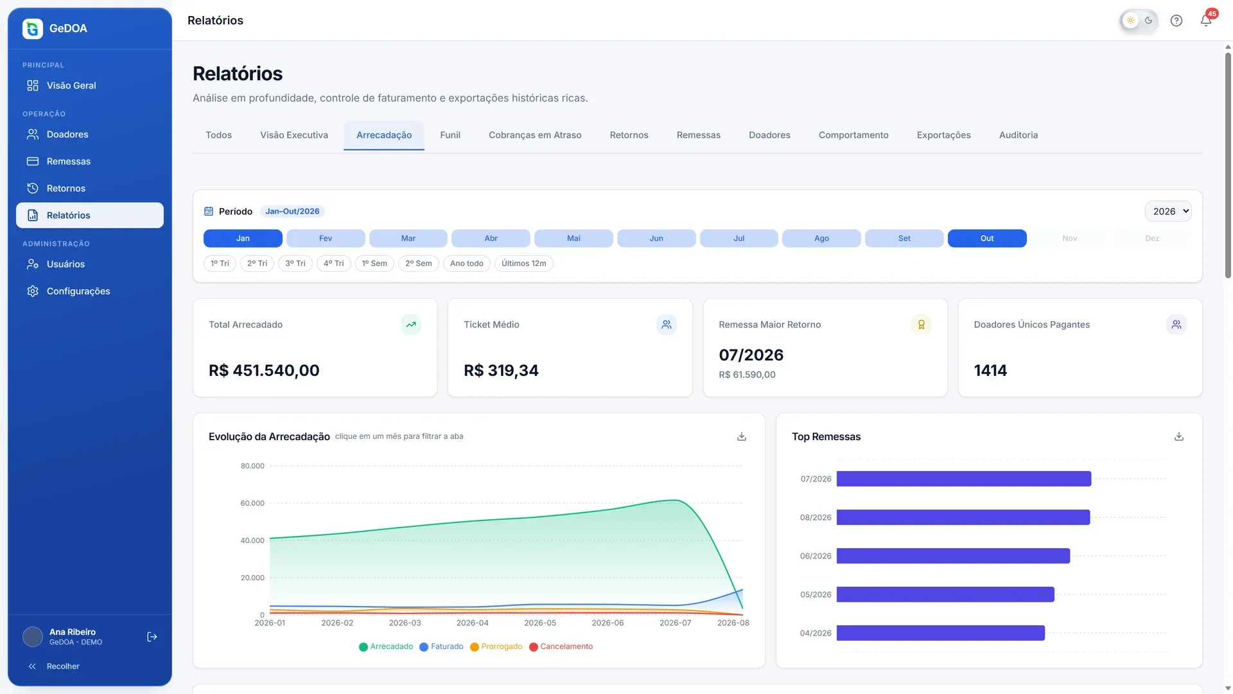Viewport: 1233px width, 694px height.
Task: Click trend icon on Total Arrecadado card
Action: click(x=411, y=325)
